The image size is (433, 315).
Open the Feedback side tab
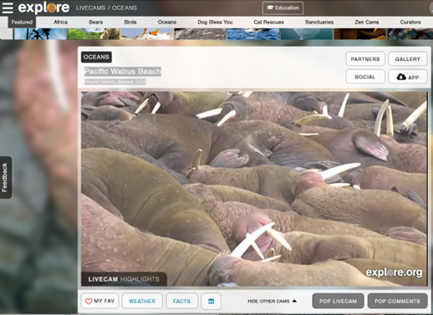coord(5,177)
